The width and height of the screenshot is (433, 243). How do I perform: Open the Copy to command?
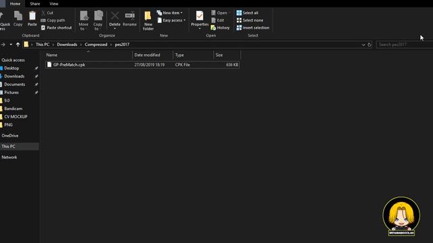coord(97,20)
